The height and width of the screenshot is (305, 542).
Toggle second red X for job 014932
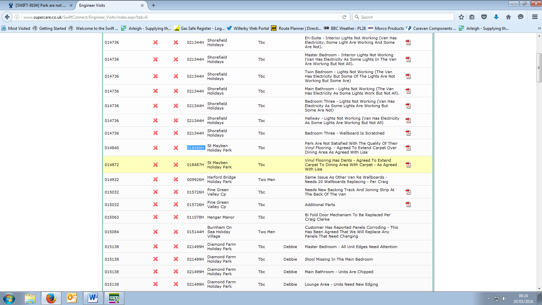point(176,180)
